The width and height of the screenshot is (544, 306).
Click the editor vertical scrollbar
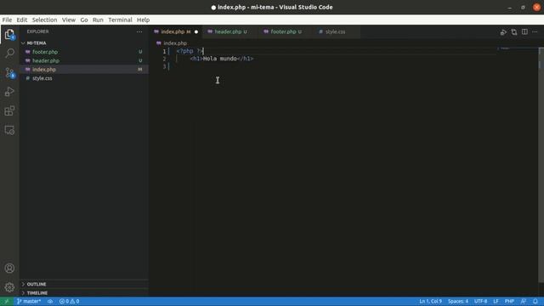541,165
